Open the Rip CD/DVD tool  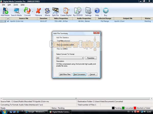(x=78, y=12)
